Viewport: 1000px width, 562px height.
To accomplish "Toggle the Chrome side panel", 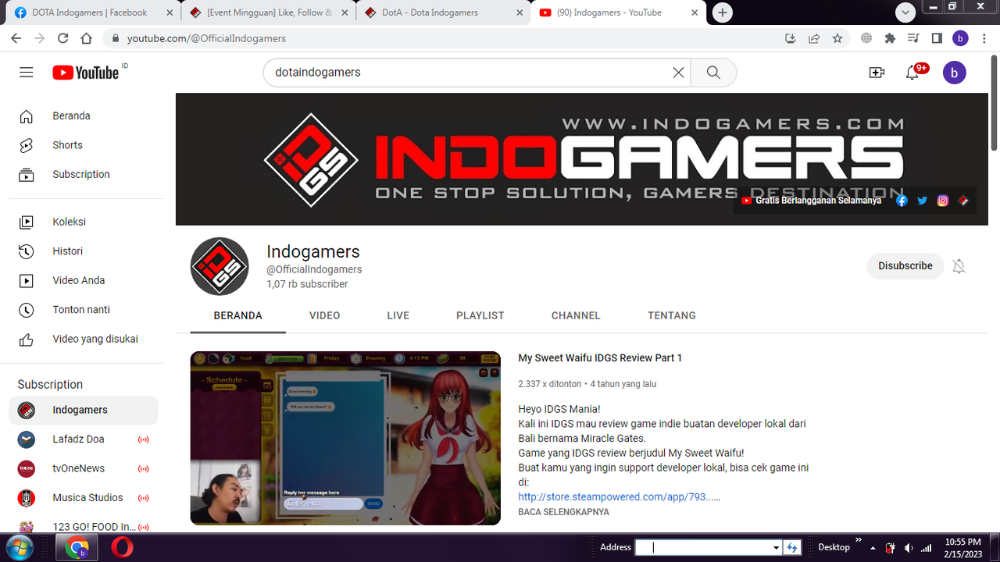I will click(937, 38).
